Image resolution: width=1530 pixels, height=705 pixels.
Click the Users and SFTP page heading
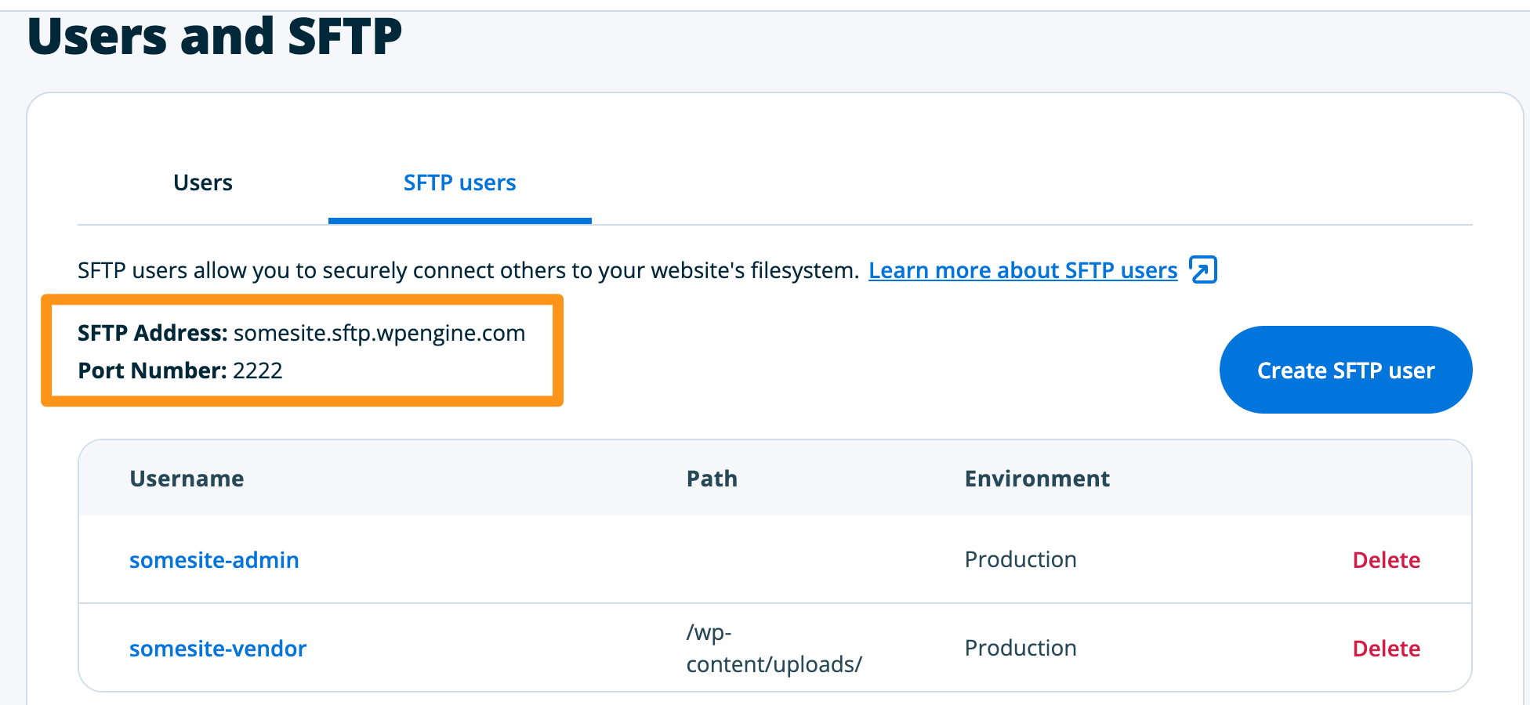[x=214, y=36]
